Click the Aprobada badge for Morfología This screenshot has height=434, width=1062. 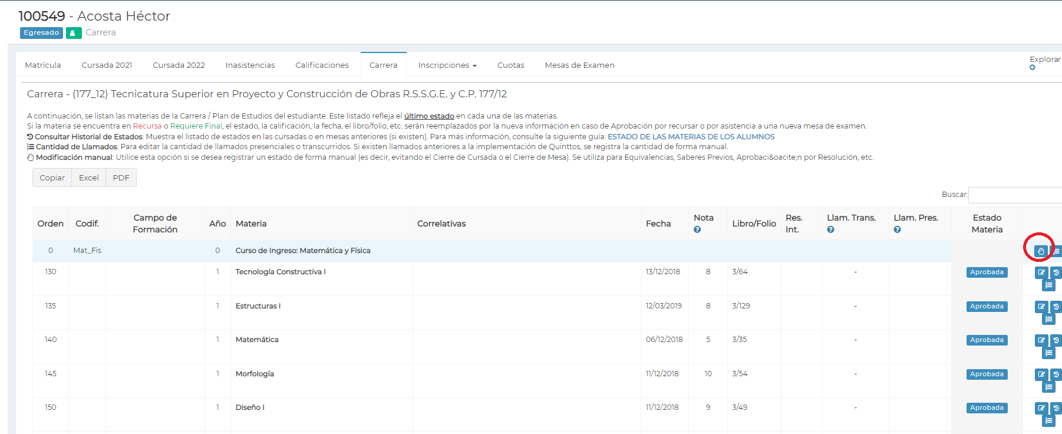[x=987, y=374]
